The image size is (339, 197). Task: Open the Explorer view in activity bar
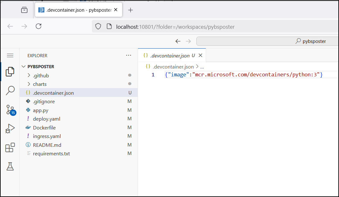[10, 71]
